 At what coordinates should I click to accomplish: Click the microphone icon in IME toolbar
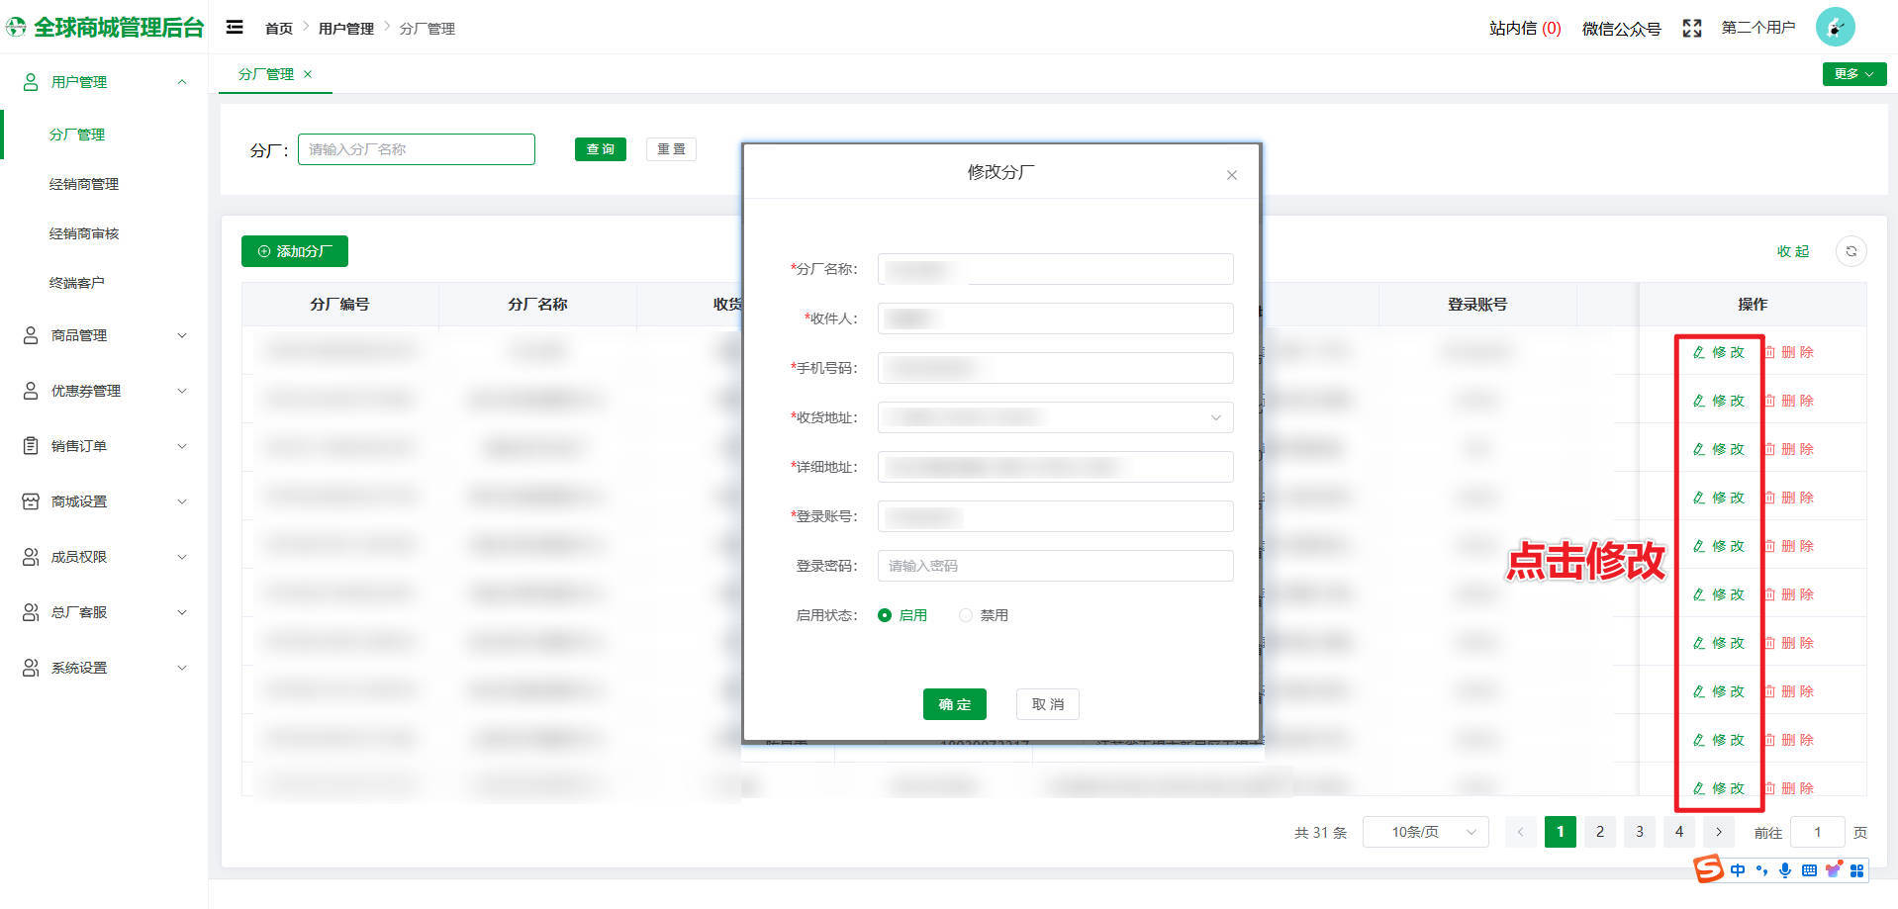click(1785, 870)
